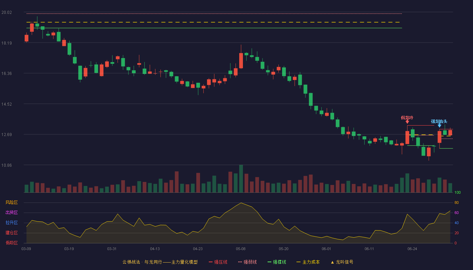Click the 05-20 date label
The width and height of the screenshot is (473, 270).
click(283, 249)
